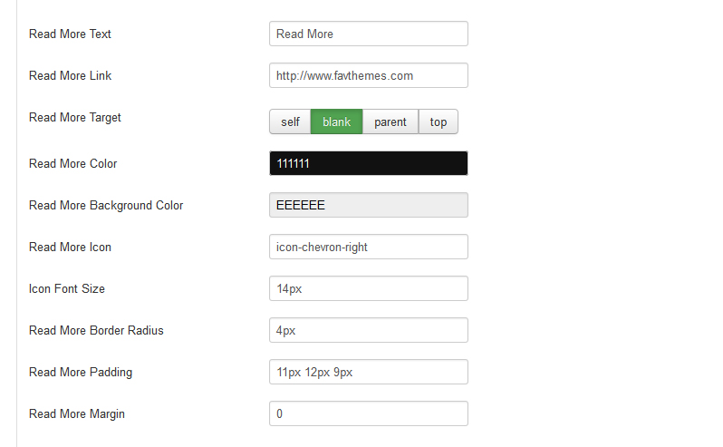Select the Read More Margin field
The height and width of the screenshot is (447, 723).
[x=369, y=413]
